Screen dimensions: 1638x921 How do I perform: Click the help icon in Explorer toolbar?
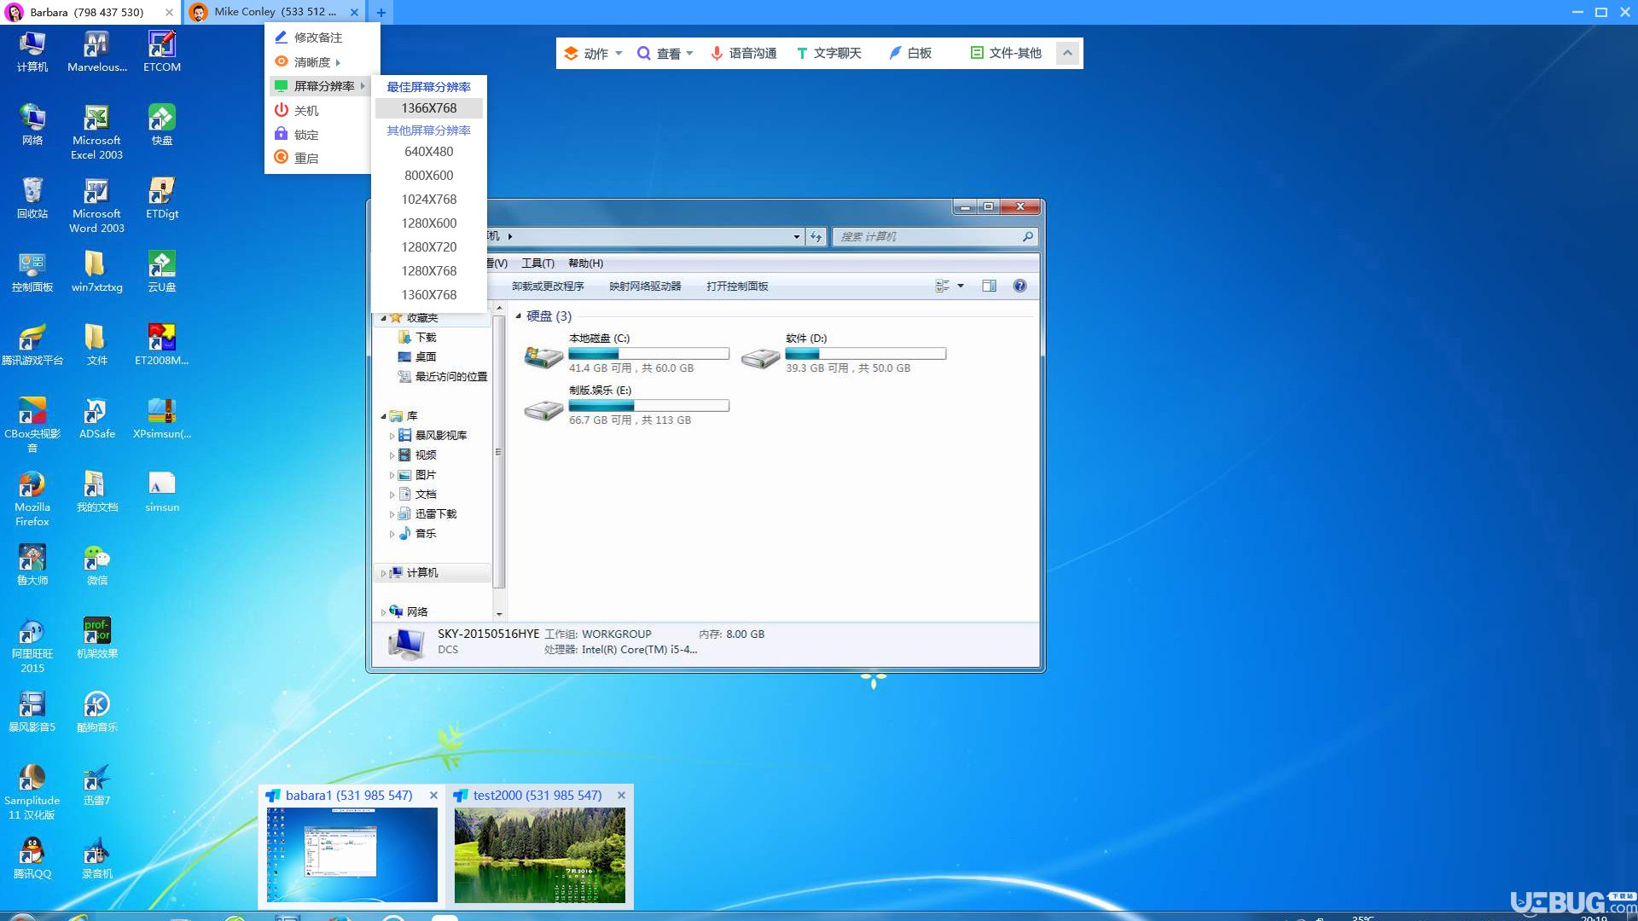click(x=1019, y=286)
